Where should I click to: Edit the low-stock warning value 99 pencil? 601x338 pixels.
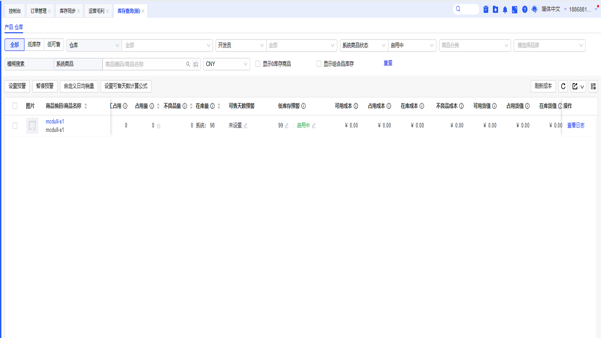point(287,125)
